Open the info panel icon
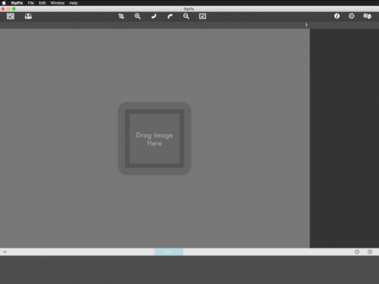Image resolution: width=379 pixels, height=284 pixels. tap(337, 16)
